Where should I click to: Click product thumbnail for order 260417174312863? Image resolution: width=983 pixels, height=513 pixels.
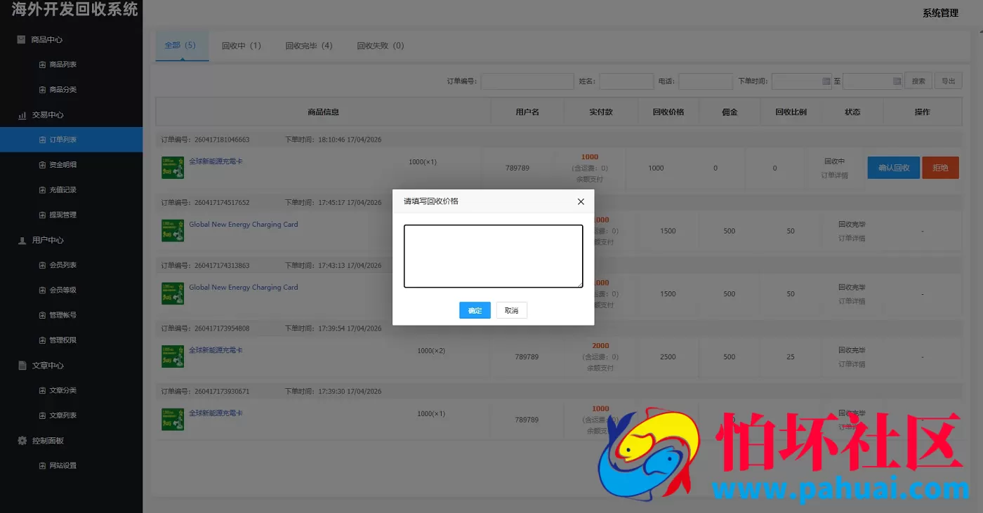[173, 293]
